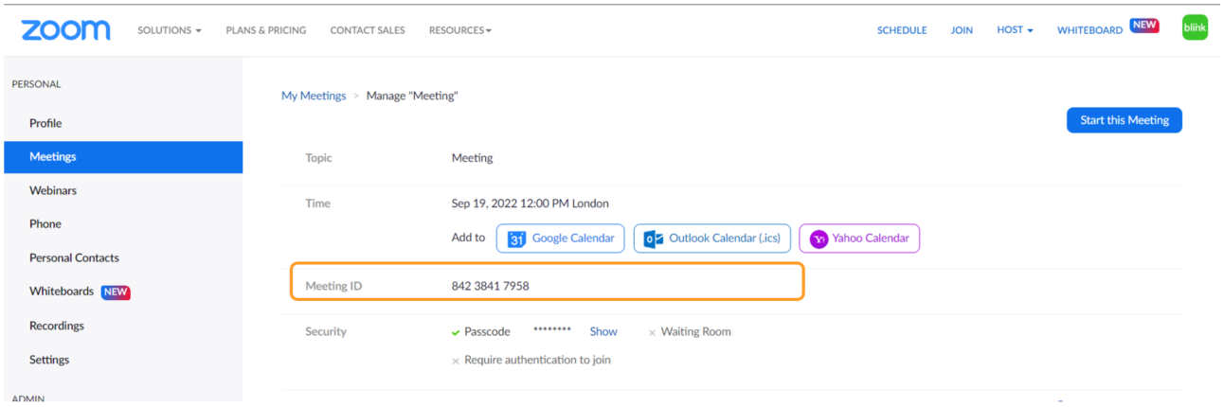
Task: Expand the Solutions dropdown
Action: point(170,30)
